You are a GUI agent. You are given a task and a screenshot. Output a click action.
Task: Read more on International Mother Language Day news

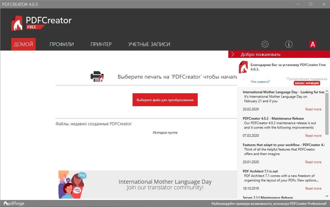[313, 109]
